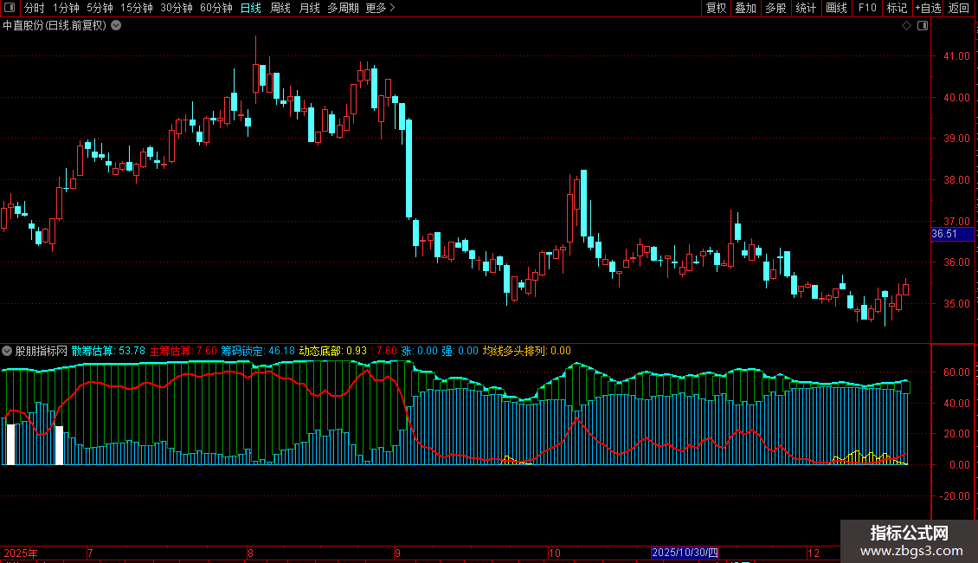Click the month 8 timeline label
This screenshot has height=563, width=978.
point(250,553)
